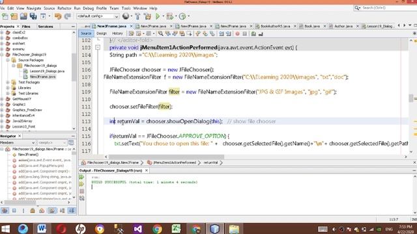The height and width of the screenshot is (234, 417).
Task: Collapse the Source Packages node
Action: 8,60
